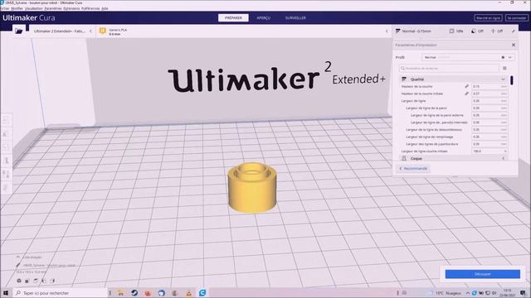Click the Windows taskbar search box

[61, 293]
